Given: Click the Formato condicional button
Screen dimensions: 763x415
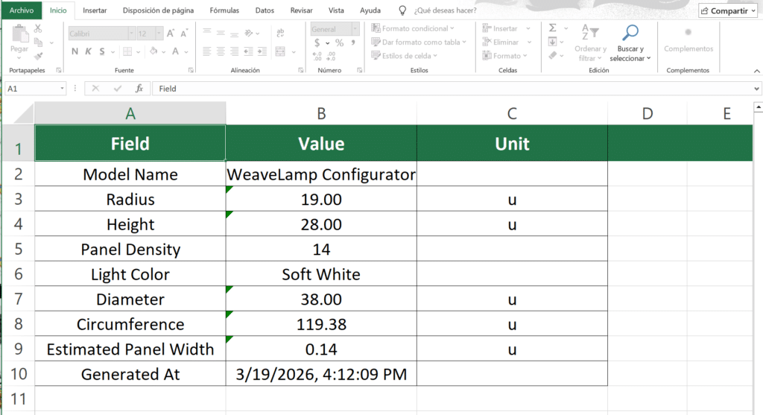Looking at the screenshot, I should pyautogui.click(x=420, y=28).
